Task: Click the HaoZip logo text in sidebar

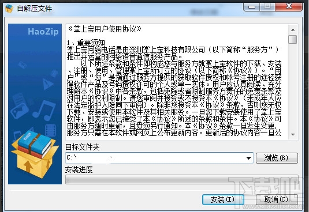Action: tap(43, 32)
